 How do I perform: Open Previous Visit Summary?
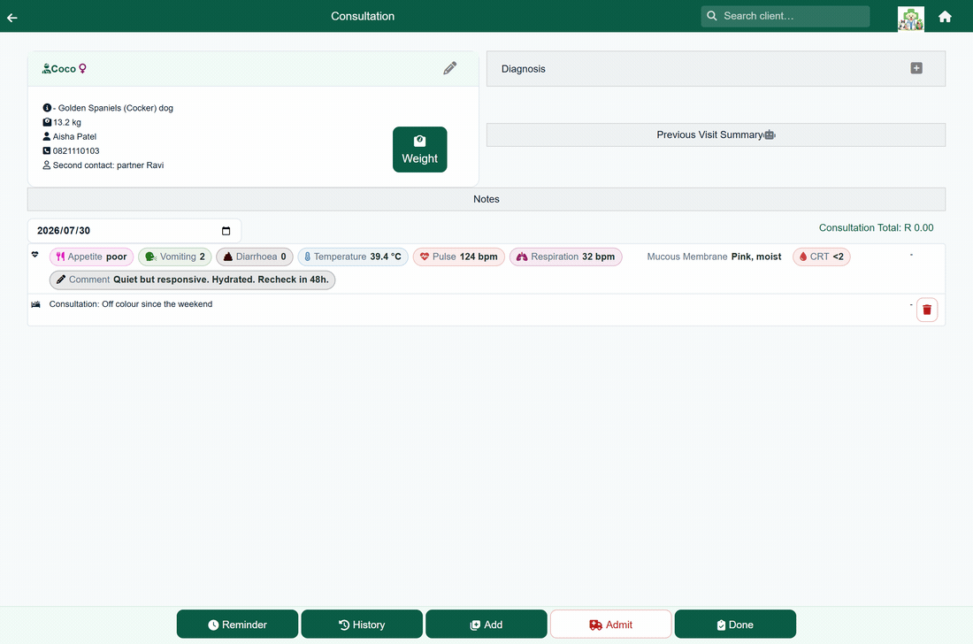[716, 134]
